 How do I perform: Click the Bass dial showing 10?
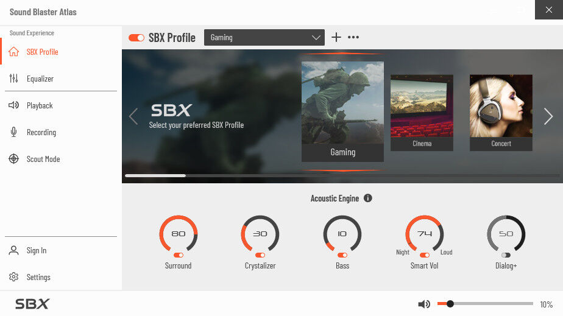342,234
